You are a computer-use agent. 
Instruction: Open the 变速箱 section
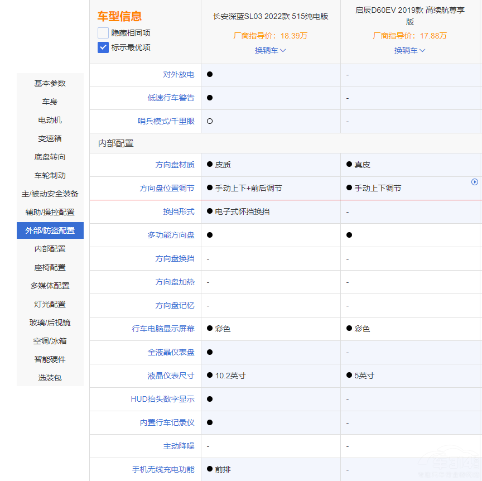tap(50, 138)
